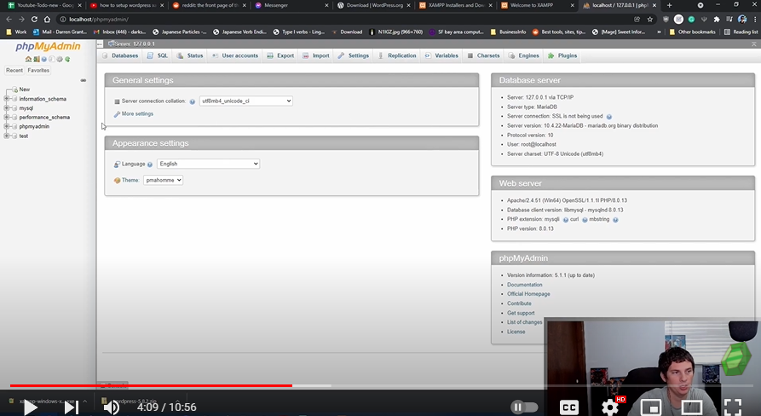The width and height of the screenshot is (761, 416).
Task: Create a New database in tree
Action: (24, 90)
